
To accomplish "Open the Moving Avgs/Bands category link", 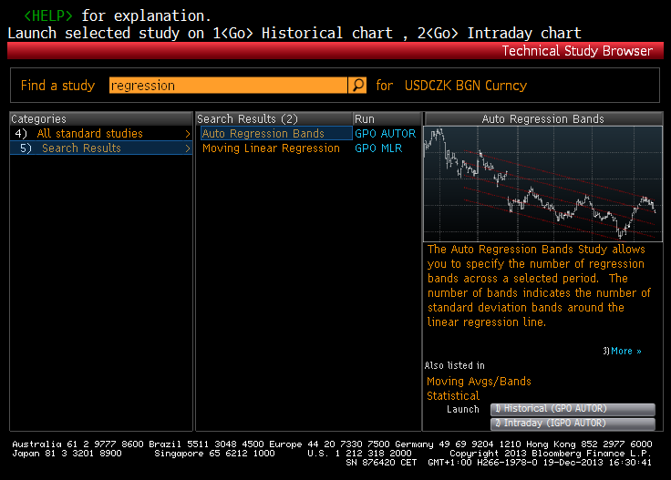I will (479, 382).
